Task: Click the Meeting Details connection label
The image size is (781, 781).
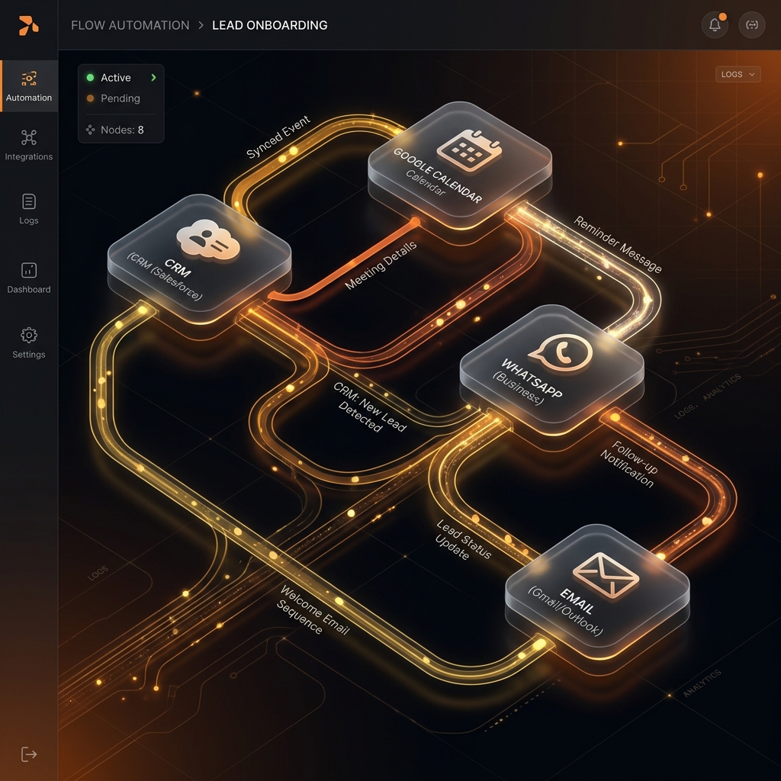Action: 381,265
